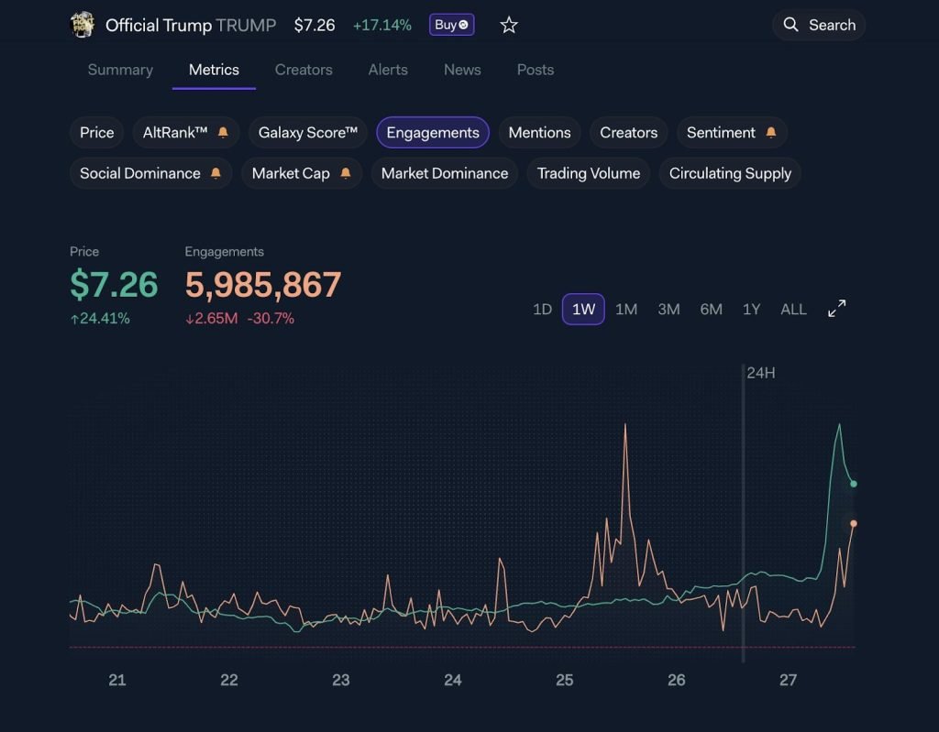The width and height of the screenshot is (939, 732).
Task: Open the News tab
Action: pos(461,70)
